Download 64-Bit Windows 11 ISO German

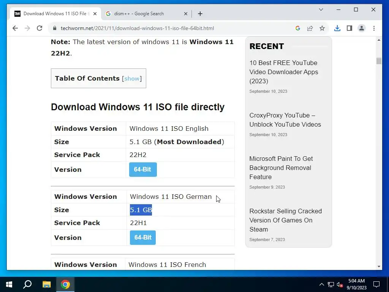tap(143, 238)
